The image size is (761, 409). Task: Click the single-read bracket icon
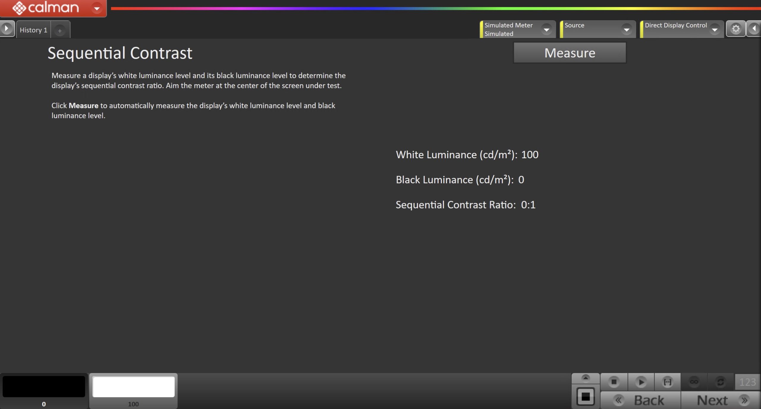[667, 382]
